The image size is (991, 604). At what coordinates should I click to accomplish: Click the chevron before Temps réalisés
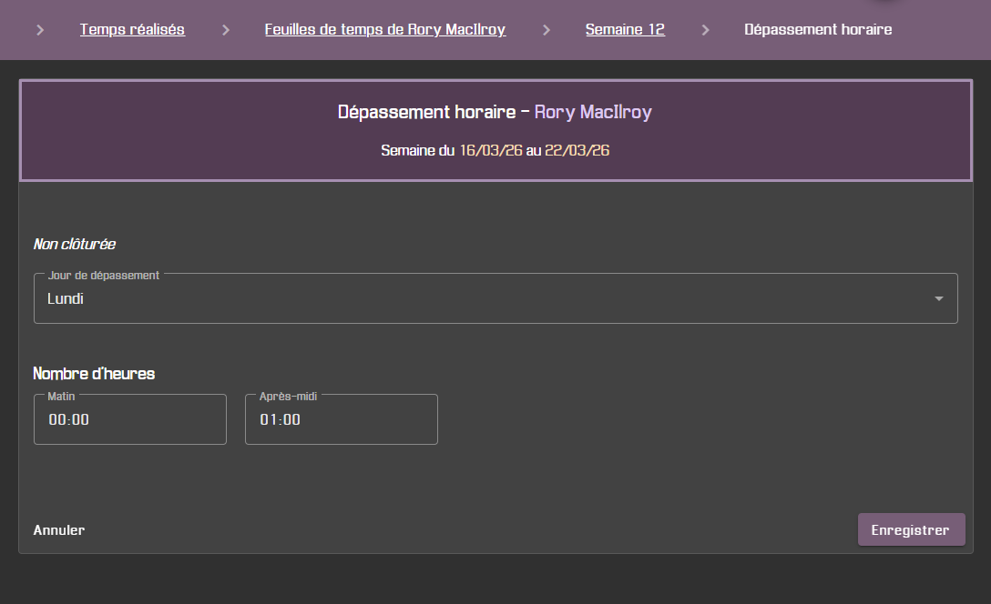[x=40, y=30]
